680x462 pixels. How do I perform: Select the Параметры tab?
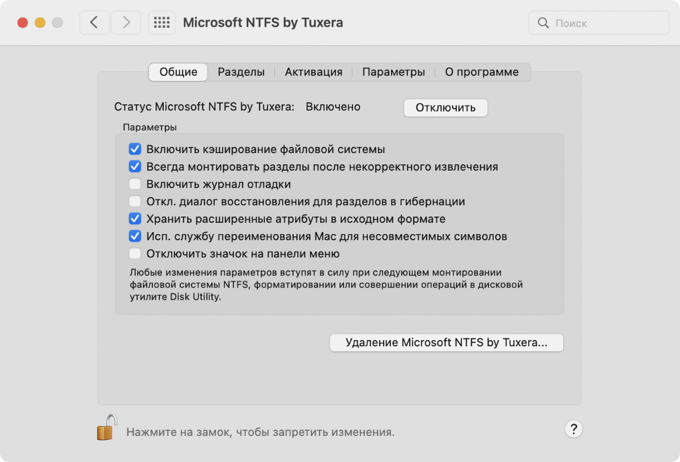[393, 72]
